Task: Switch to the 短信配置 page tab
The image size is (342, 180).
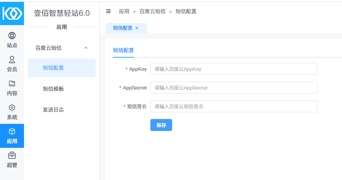Action: (123, 28)
